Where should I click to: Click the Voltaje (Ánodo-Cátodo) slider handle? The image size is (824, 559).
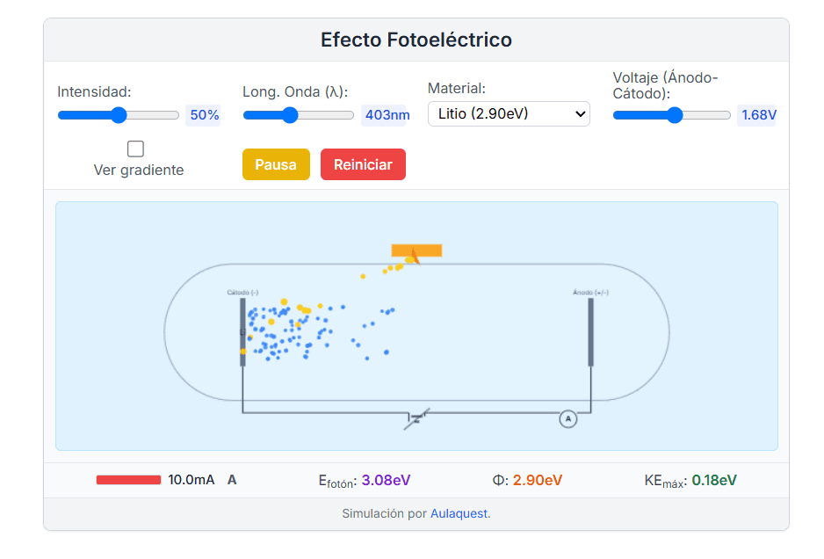pos(675,115)
